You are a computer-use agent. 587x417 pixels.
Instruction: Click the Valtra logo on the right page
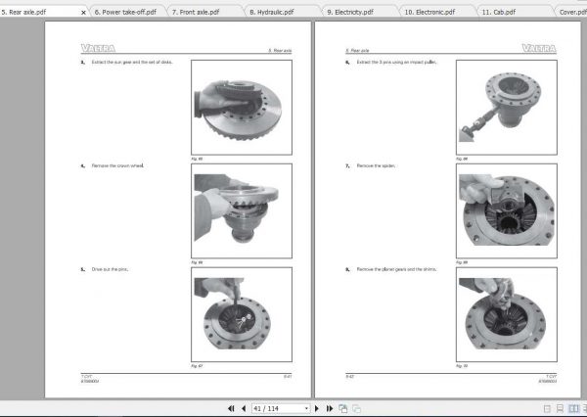[x=539, y=48]
